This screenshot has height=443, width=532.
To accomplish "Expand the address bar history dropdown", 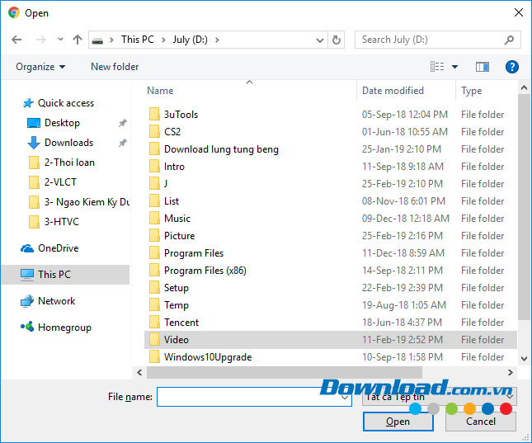I will (x=319, y=40).
